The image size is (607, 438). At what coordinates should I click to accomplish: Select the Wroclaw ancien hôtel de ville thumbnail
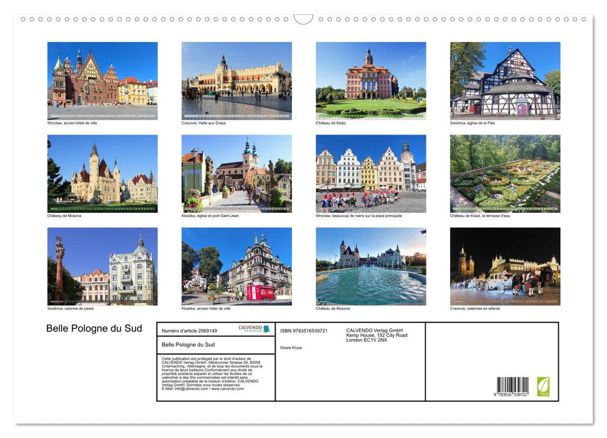103,81
